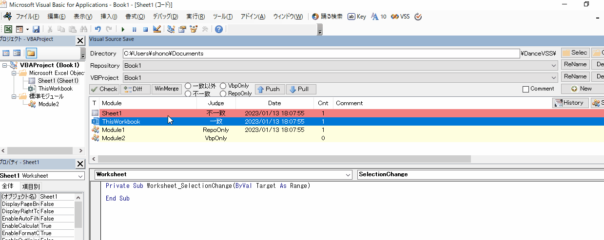
Task: Open the Insert UserForm dropdown arrow
Action: pos(27,29)
